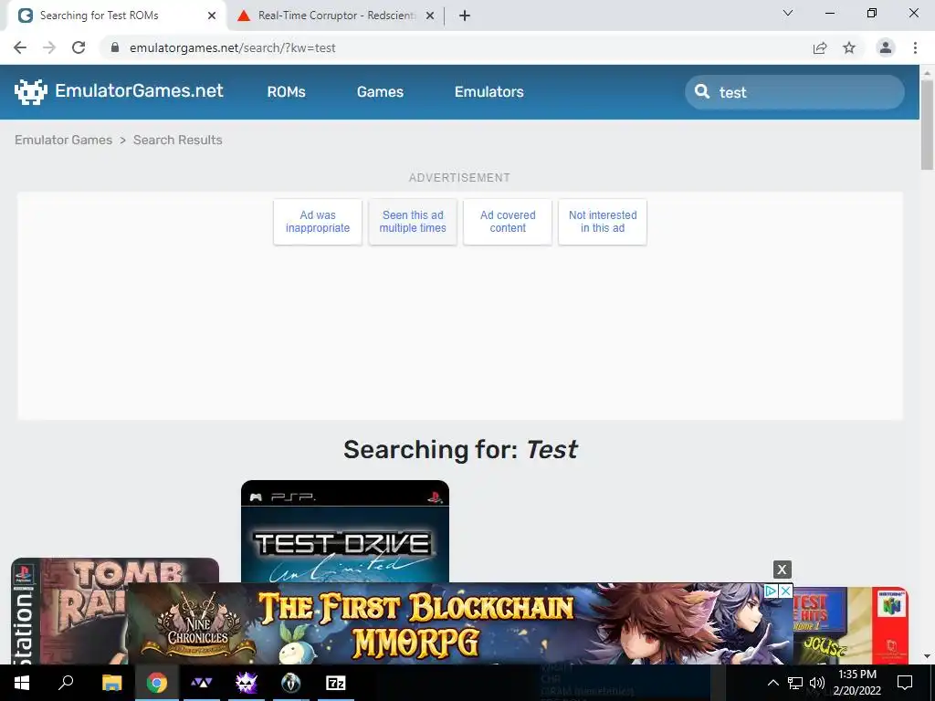Click the EmulatorGames.net invader logo
This screenshot has height=701, width=935.
tap(31, 92)
